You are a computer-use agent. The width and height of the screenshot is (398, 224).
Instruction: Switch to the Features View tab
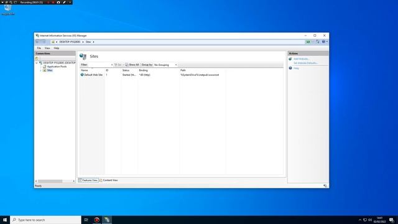pyautogui.click(x=88, y=180)
